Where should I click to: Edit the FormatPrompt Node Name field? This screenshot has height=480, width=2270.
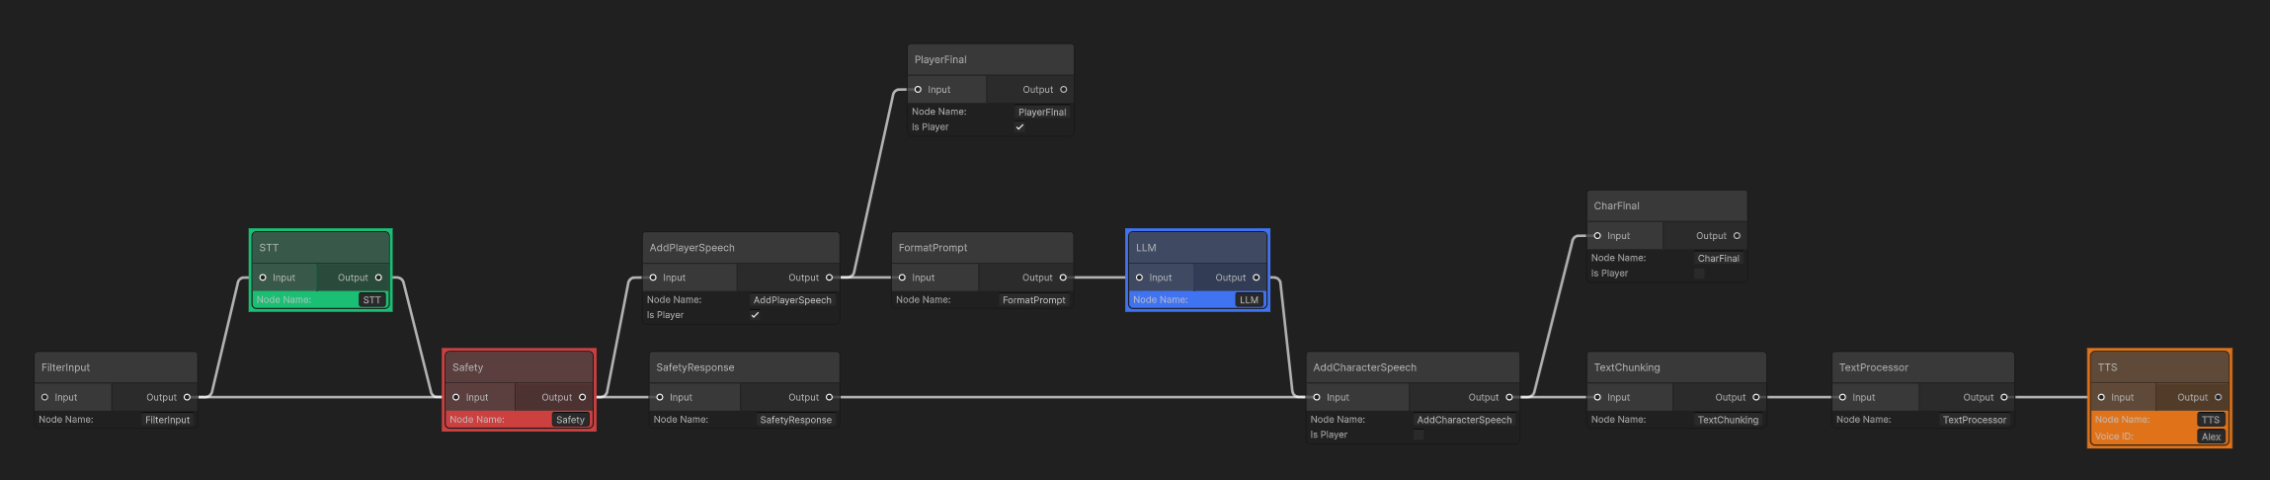[1033, 300]
